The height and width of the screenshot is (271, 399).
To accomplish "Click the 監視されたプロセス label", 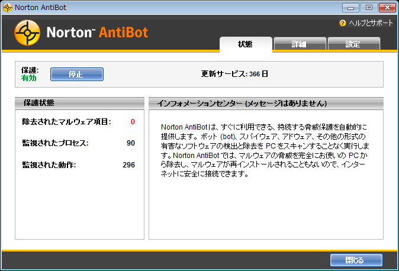I will (x=55, y=143).
